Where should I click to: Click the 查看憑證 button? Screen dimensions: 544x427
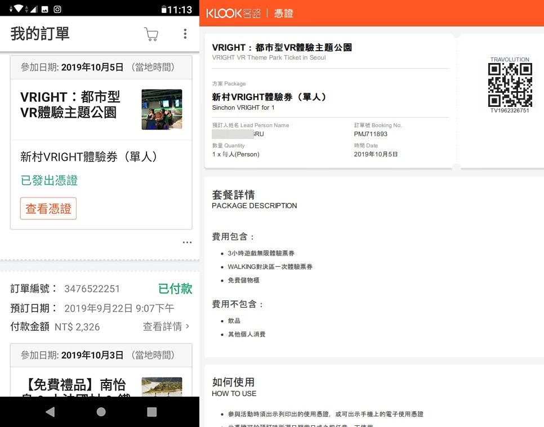click(x=48, y=208)
